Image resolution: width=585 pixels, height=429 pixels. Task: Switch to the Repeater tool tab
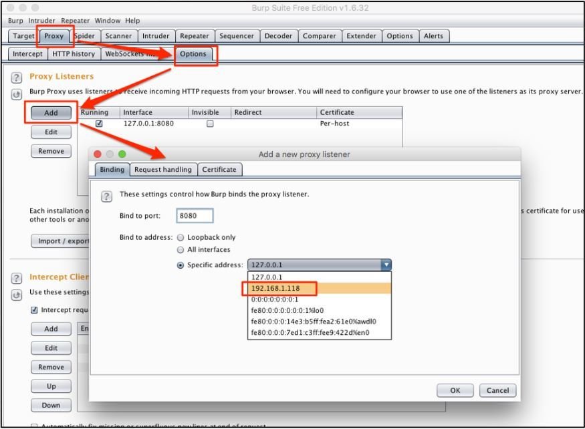(x=195, y=36)
